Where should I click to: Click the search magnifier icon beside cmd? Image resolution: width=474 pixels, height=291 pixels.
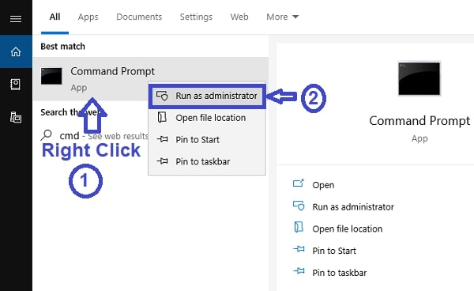[x=47, y=135]
